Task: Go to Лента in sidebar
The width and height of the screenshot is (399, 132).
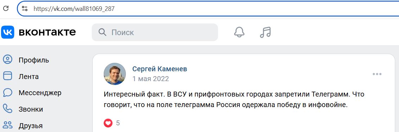Action: click(28, 77)
